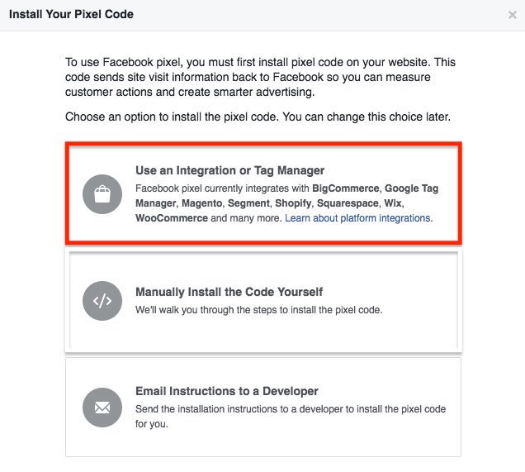Click the walk-through steps description text
Image resolution: width=525 pixels, height=472 pixels.
tap(259, 310)
